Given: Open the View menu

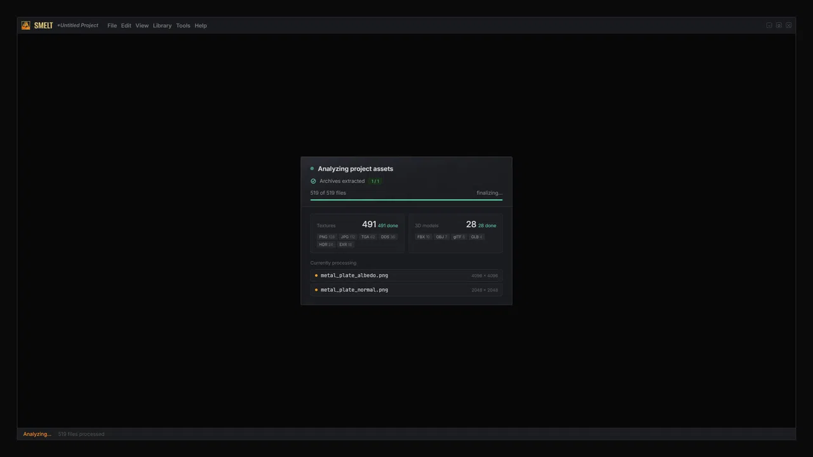Looking at the screenshot, I should [x=142, y=25].
